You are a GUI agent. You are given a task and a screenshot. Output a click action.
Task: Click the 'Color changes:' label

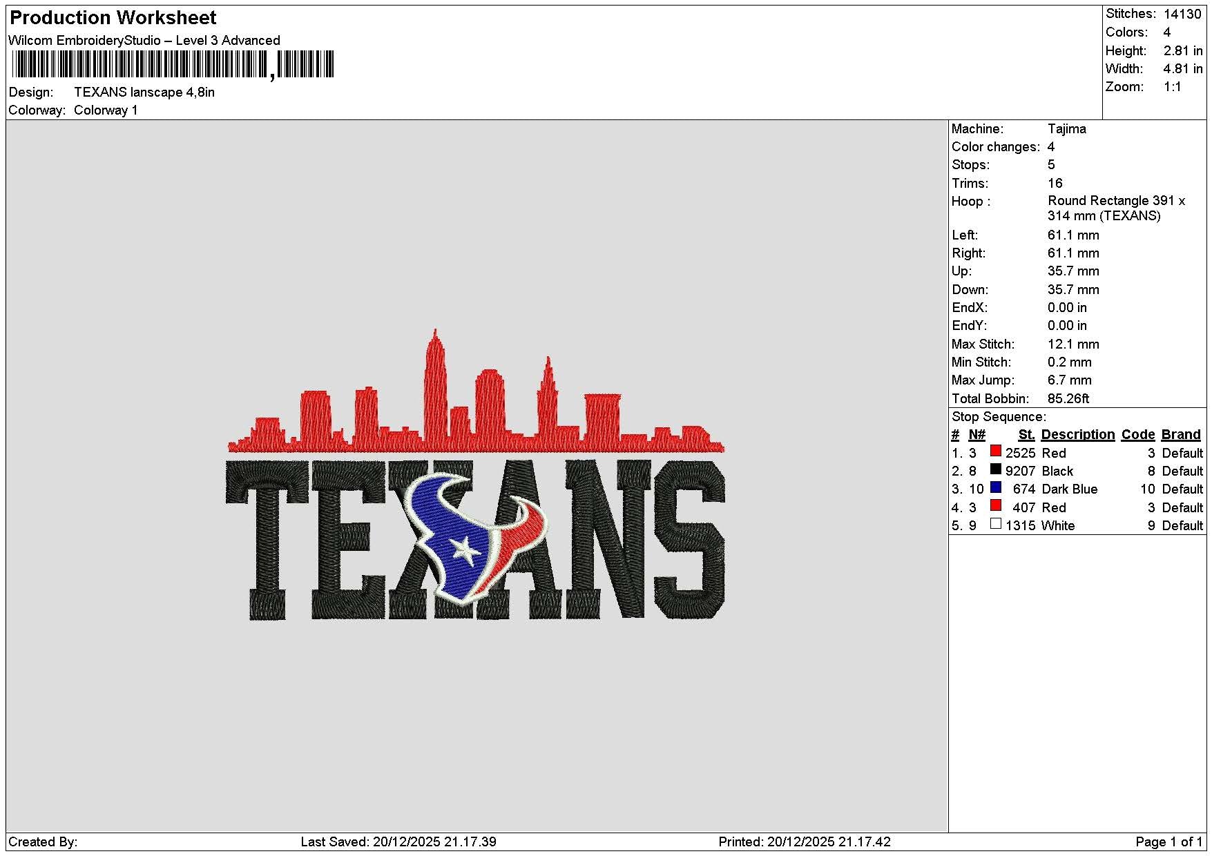[x=996, y=147]
